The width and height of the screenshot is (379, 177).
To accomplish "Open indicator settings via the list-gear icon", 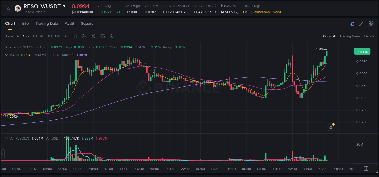I will coord(102,36).
